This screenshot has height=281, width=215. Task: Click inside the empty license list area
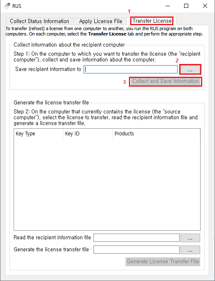pyautogui.click(x=107, y=184)
